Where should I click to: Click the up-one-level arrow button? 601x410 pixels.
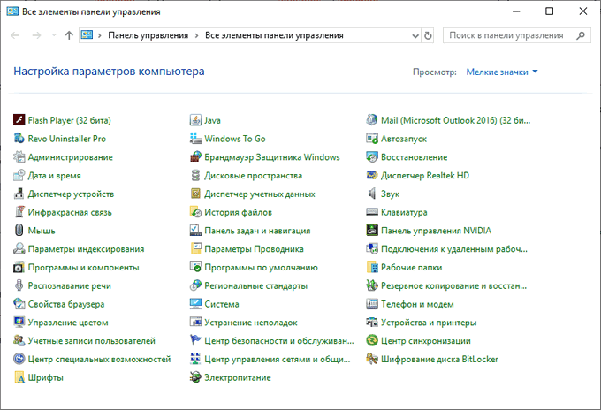[69, 35]
